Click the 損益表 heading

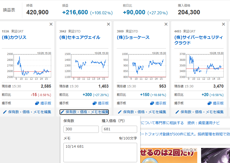(x=9, y=10)
